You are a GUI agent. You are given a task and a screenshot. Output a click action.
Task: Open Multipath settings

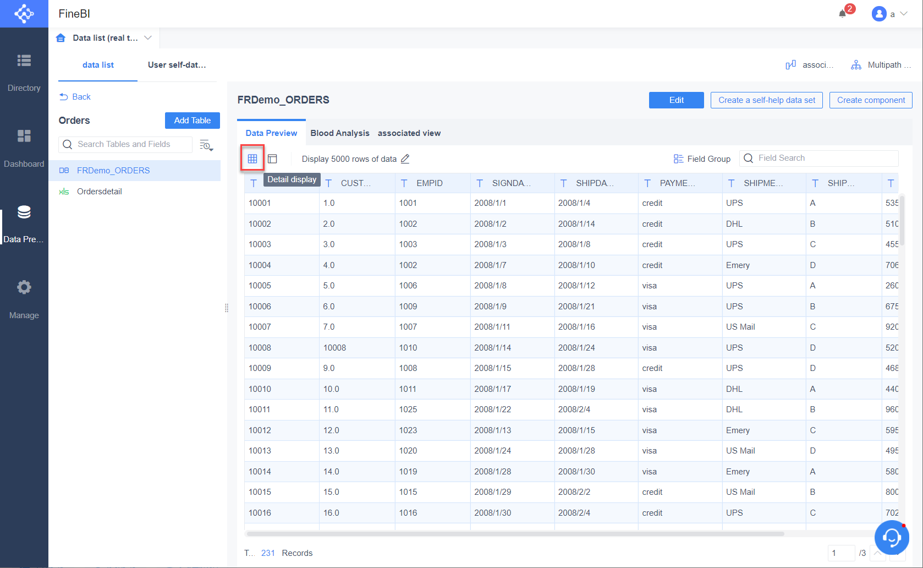(x=881, y=65)
